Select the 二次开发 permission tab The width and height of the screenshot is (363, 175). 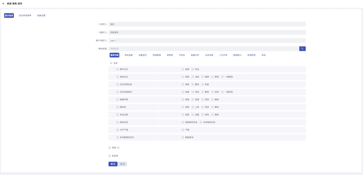(x=223, y=55)
